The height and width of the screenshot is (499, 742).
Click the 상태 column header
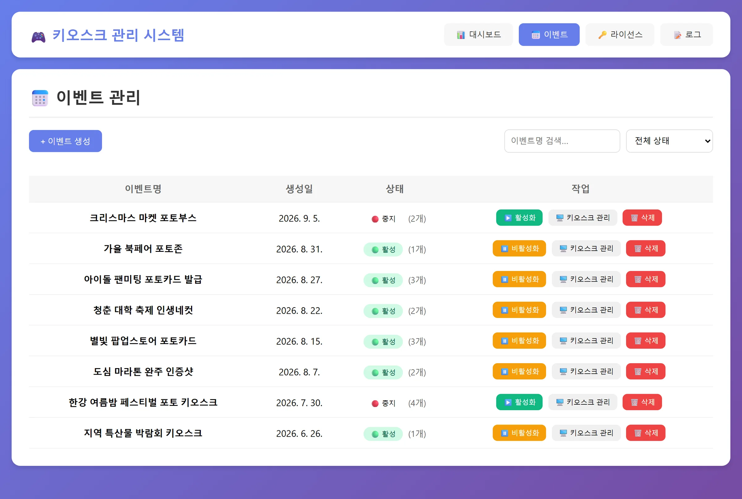(x=395, y=189)
